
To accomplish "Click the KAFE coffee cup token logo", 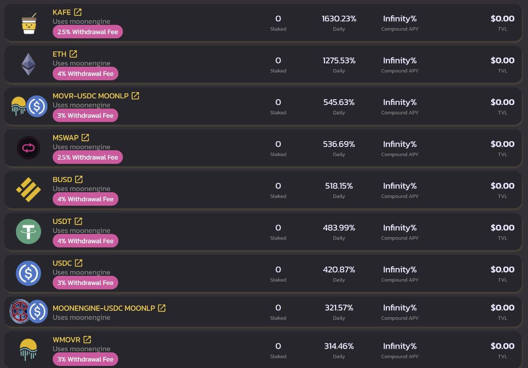I will click(29, 23).
